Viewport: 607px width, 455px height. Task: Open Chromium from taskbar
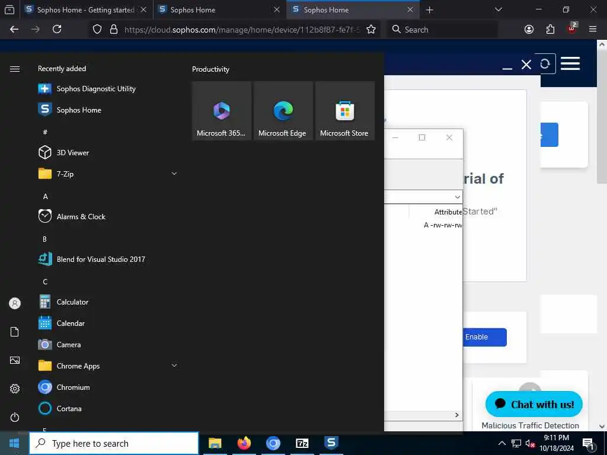(x=273, y=443)
